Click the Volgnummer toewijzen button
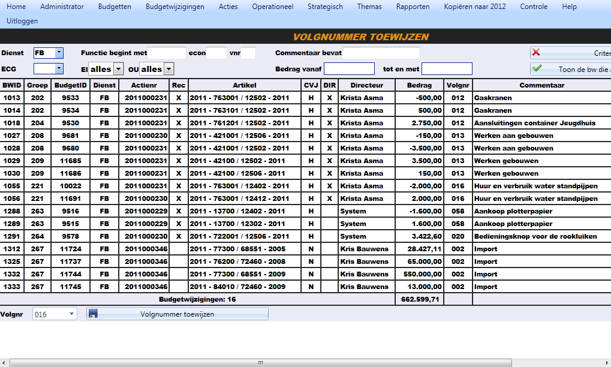Image resolution: width=611 pixels, height=367 pixels. pos(177,314)
